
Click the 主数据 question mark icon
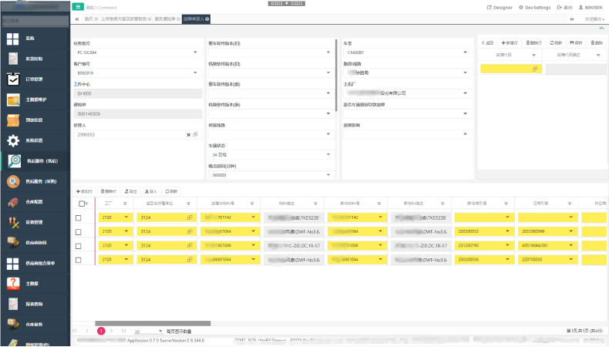(x=13, y=283)
